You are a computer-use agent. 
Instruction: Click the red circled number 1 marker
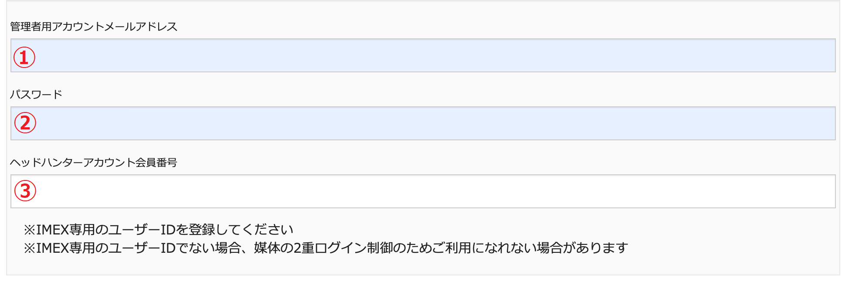tap(24, 58)
